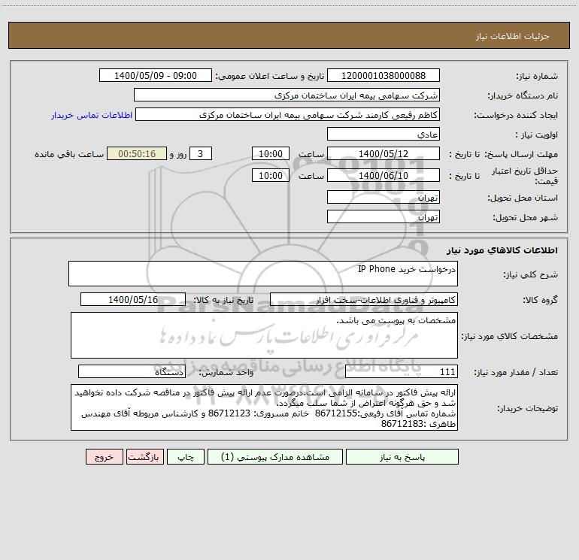
Task: Click the 'اولویت نیاز :' label
Action: (x=537, y=135)
